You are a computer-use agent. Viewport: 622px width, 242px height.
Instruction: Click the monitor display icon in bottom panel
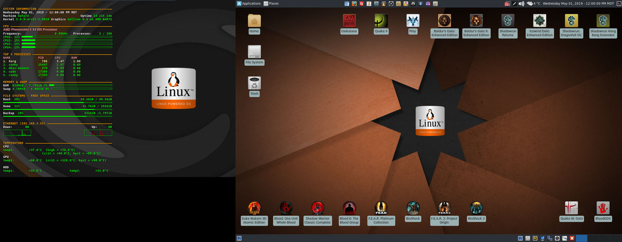point(542,238)
